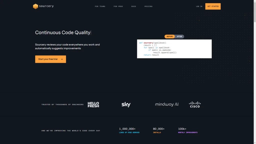Open the Pricing page
The image size is (256, 144).
click(x=148, y=6)
